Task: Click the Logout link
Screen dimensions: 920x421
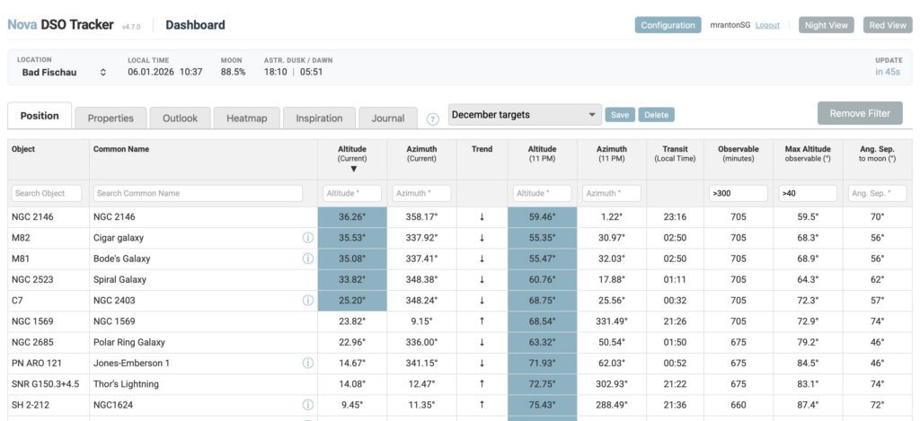Action: pyautogui.click(x=767, y=25)
